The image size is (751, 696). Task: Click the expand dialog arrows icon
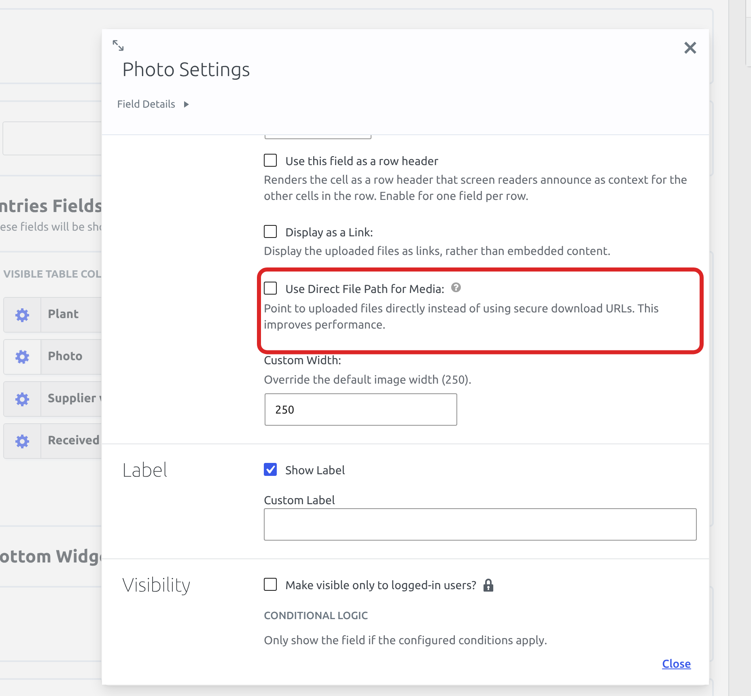click(x=118, y=45)
